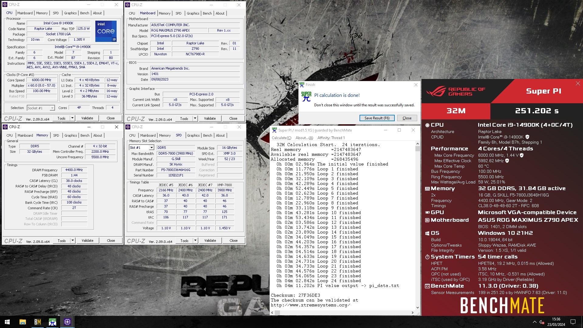
Task: Click Super PI horizontal scroll right arrow
Action: (412, 313)
